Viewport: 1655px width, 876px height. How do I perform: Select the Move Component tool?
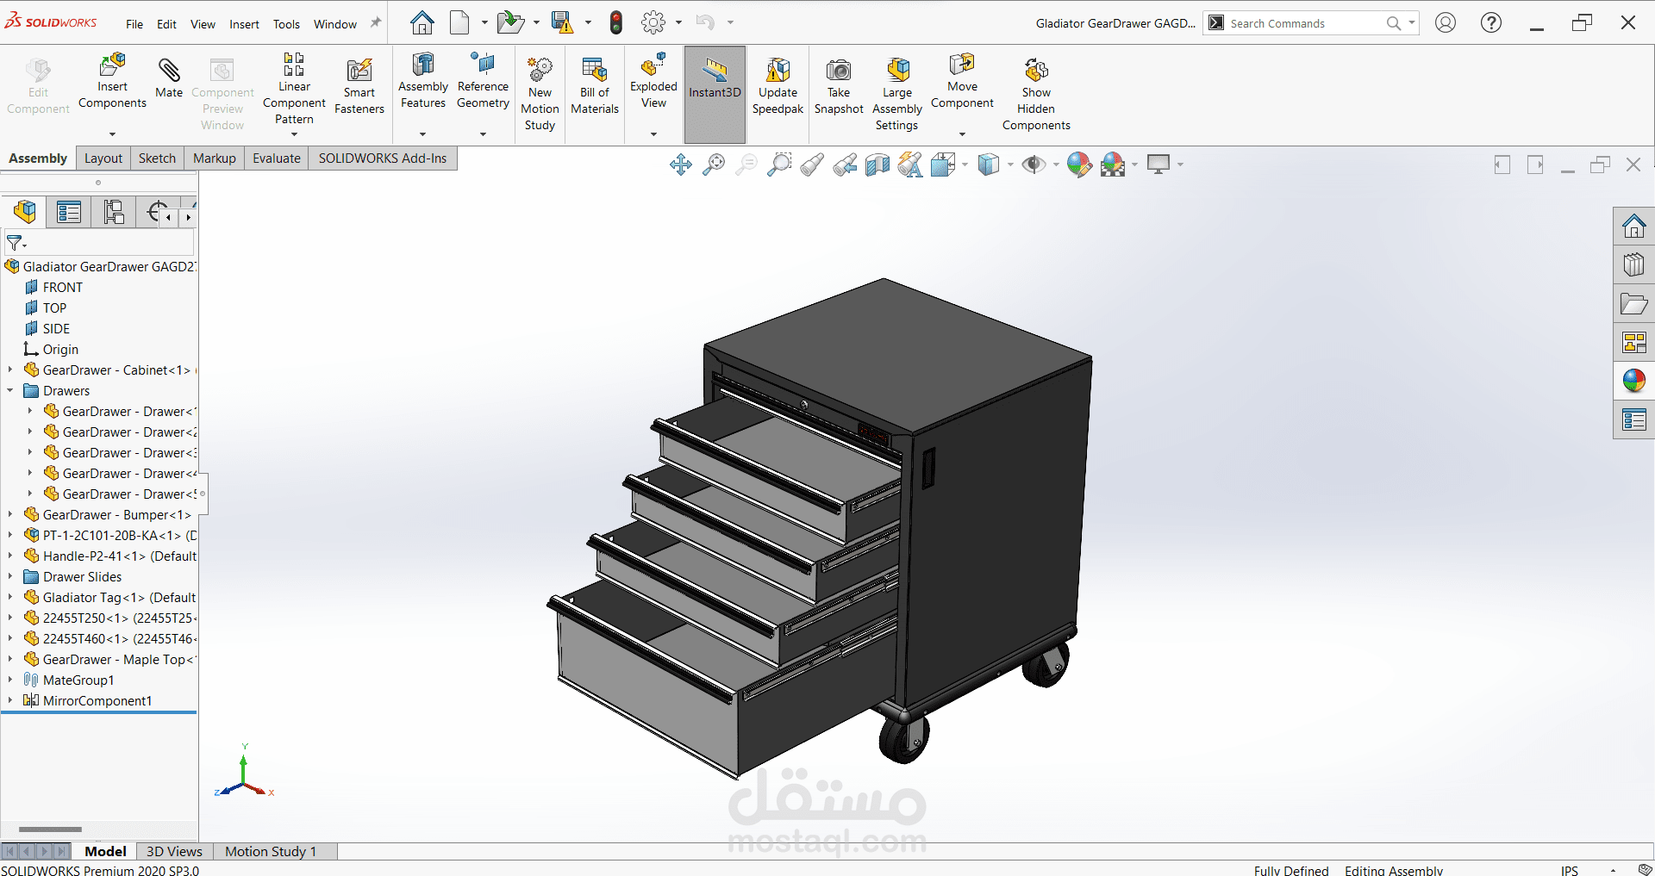[x=962, y=81]
